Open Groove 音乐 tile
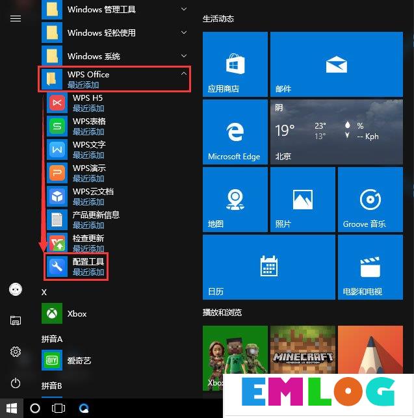The height and width of the screenshot is (418, 414). coord(370,200)
